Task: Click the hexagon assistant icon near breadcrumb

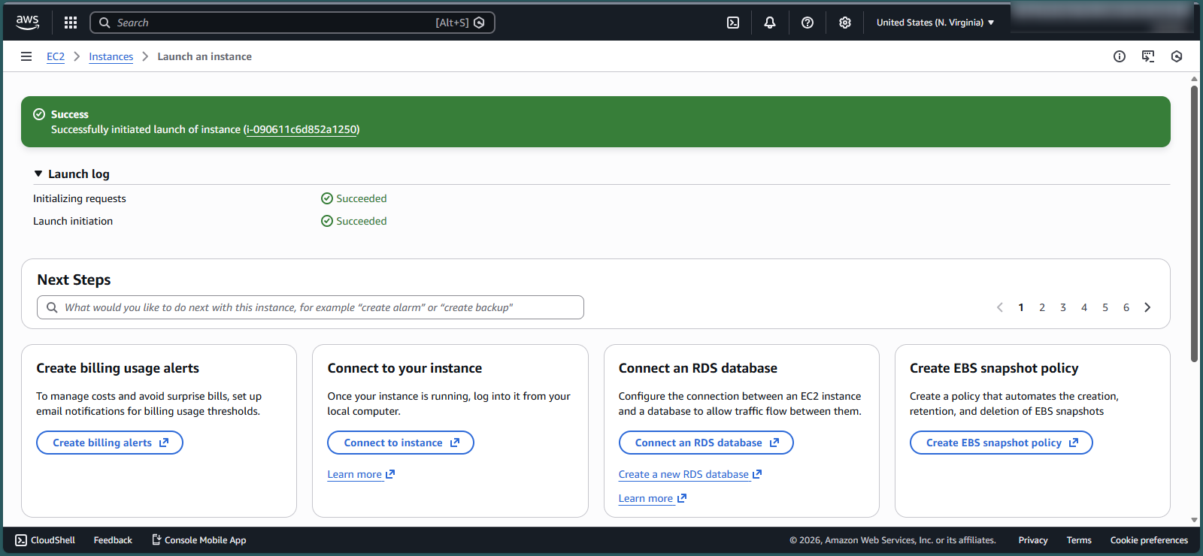Action: pos(1177,56)
